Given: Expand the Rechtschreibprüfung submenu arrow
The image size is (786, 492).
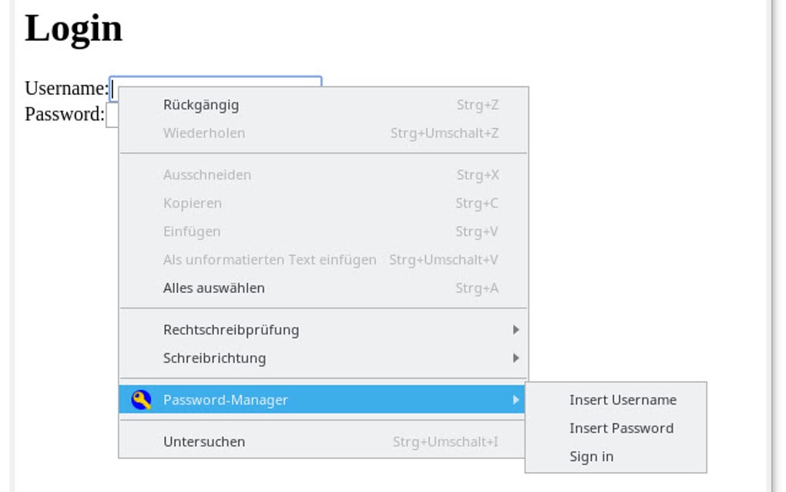Looking at the screenshot, I should tap(516, 329).
